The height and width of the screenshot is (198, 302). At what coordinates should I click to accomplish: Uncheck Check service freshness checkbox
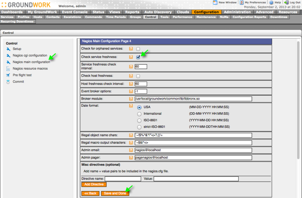[x=138, y=57]
